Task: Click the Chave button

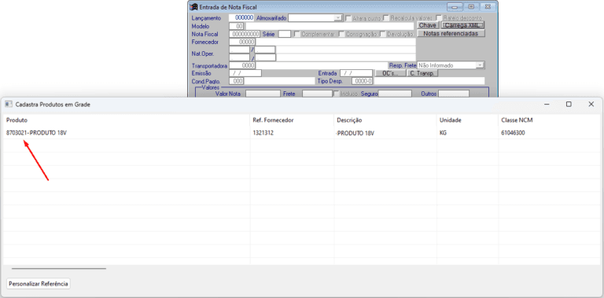Action: (428, 25)
